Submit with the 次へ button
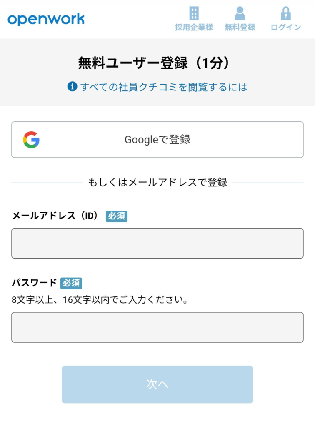This screenshot has height=427, width=315. 157,384
